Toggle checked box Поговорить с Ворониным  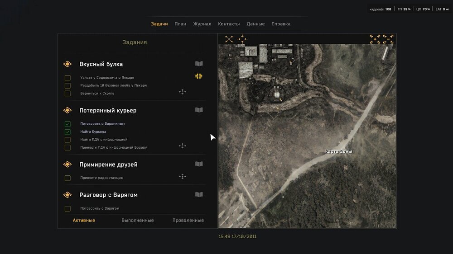coord(67,124)
